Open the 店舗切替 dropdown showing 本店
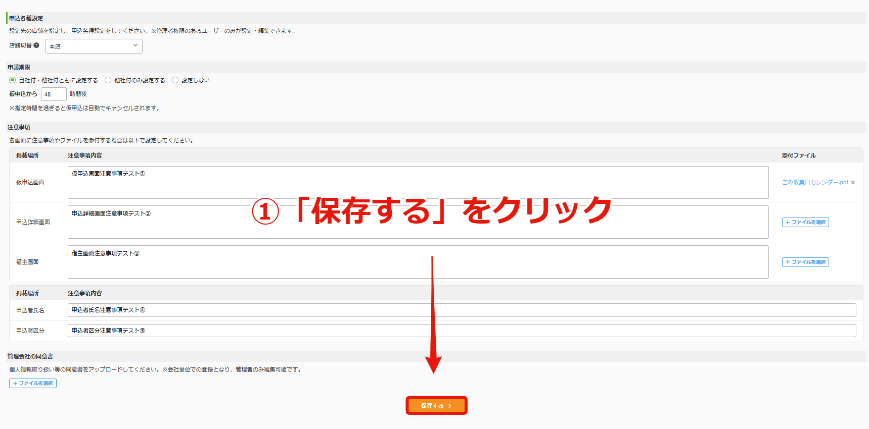The image size is (869, 429). click(94, 46)
